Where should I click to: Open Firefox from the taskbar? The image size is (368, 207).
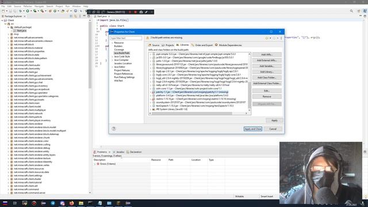coord(71,203)
